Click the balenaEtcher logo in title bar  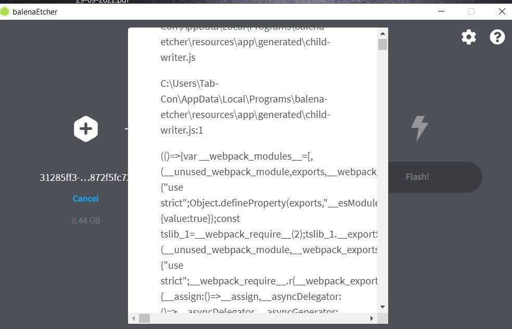pyautogui.click(x=5, y=12)
